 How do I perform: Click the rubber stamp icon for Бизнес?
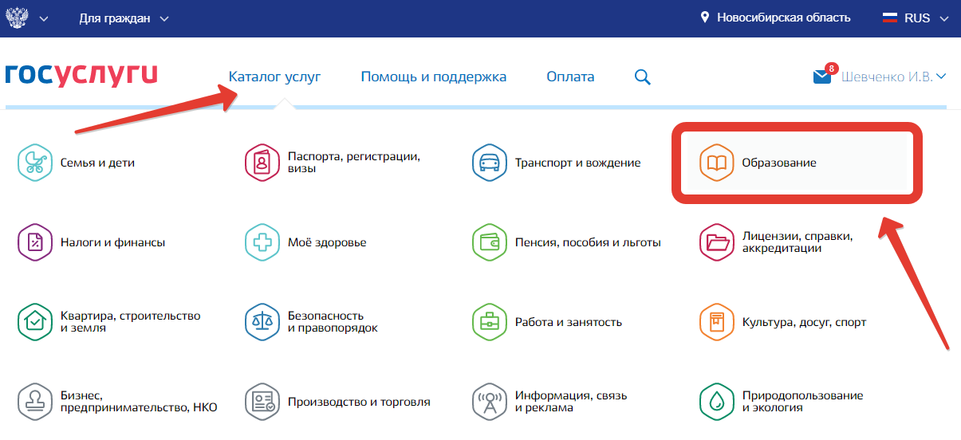tap(35, 402)
